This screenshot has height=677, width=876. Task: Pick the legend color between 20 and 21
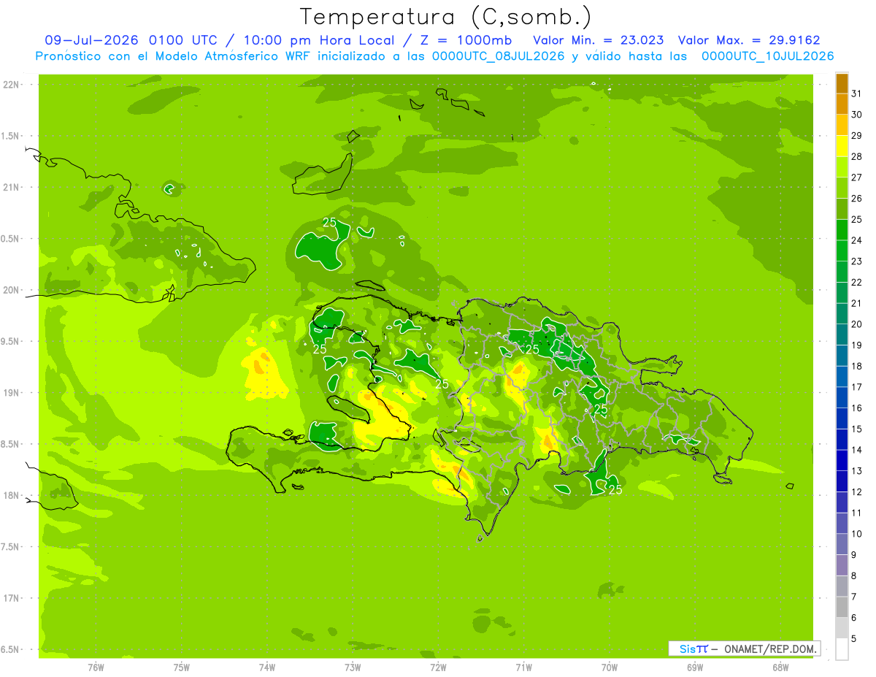click(x=842, y=313)
